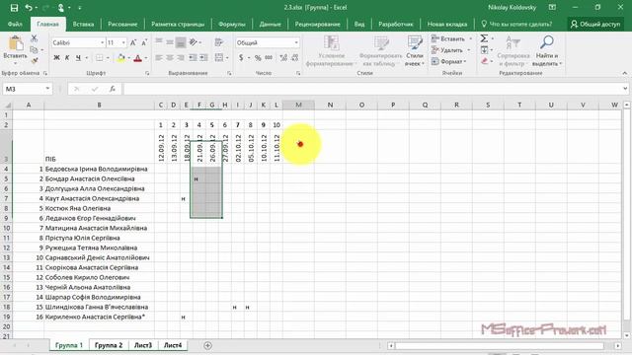This screenshot has width=632, height=355.
Task: Decrease decimal places
Action: 295,58
